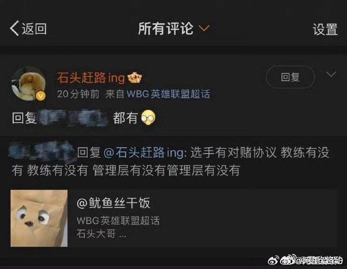
Task: Open the 石头赶路ing avatar image
Action: coord(28,84)
